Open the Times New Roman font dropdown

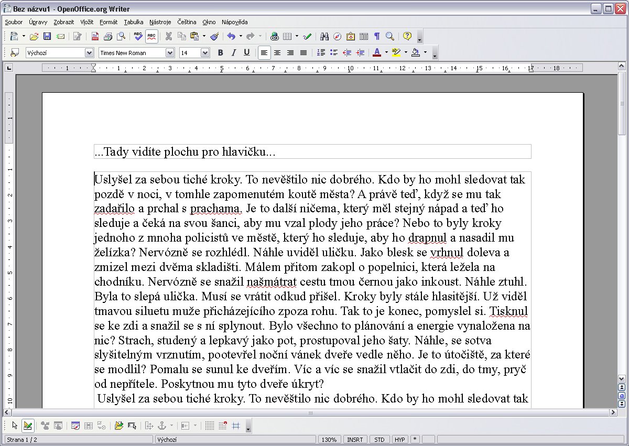coord(170,52)
